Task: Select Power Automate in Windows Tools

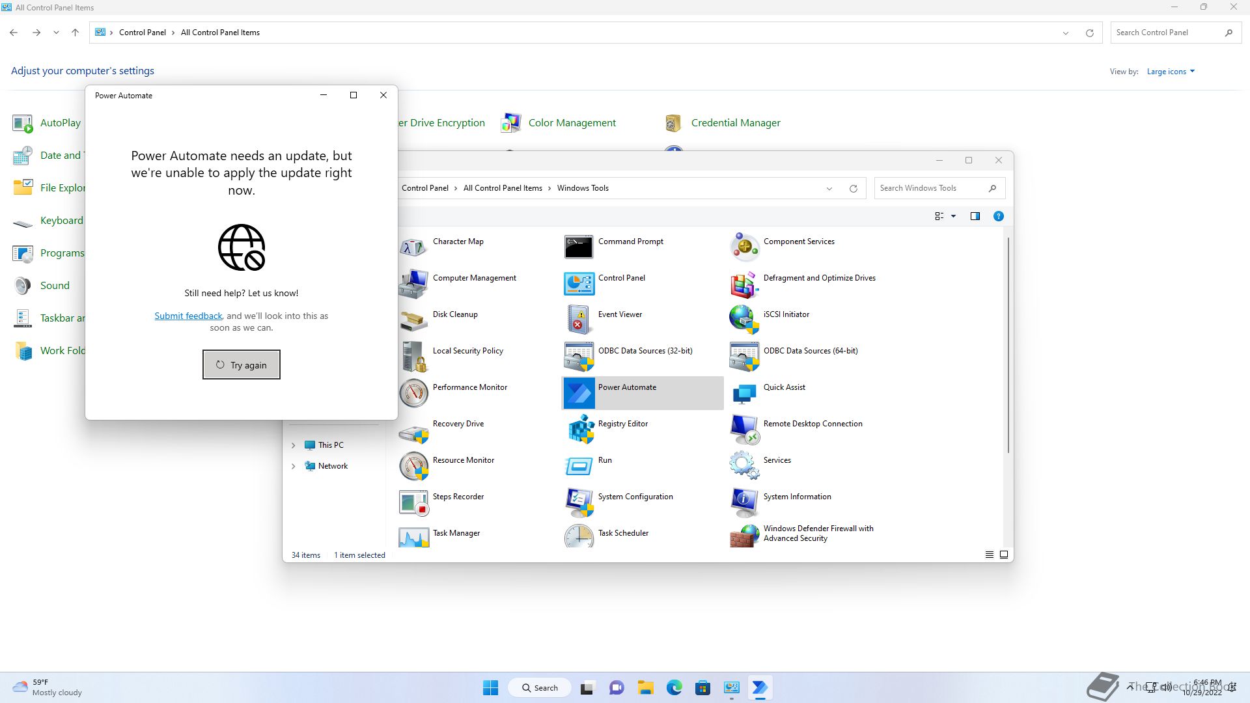Action: click(643, 393)
